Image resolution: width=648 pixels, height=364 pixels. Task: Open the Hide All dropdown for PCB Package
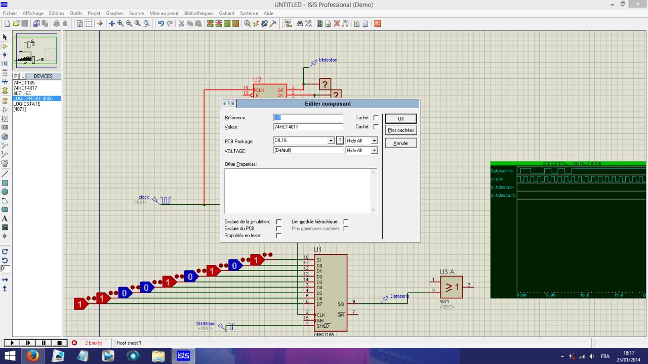click(x=374, y=141)
